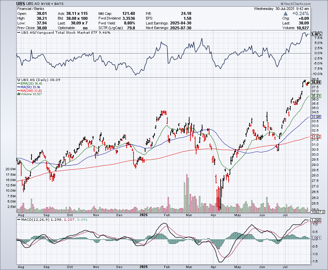
Task: Click the date Wednesday 30-Jul-2025 timestamp
Action: 281,9
